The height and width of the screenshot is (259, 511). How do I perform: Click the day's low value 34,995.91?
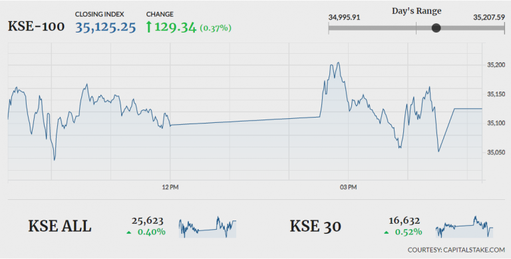coord(344,17)
